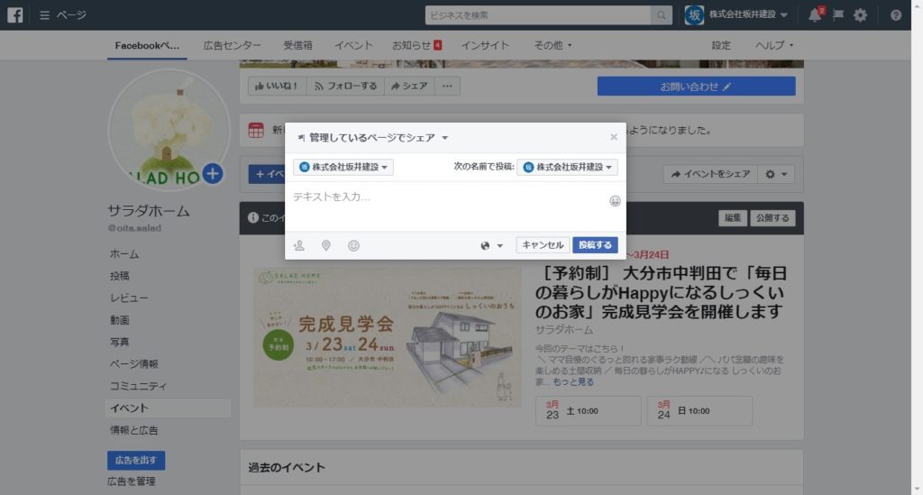Open the notifications bell icon
The width and height of the screenshot is (923, 495).
click(815, 15)
